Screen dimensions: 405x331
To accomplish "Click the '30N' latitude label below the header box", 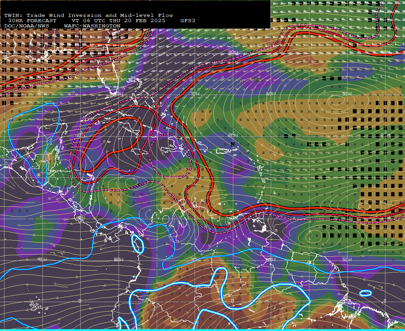I will [x=232, y=53].
